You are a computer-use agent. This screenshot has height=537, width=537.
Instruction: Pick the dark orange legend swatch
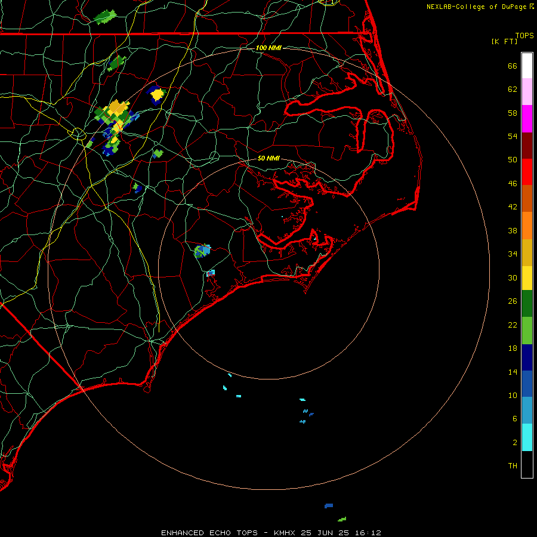[527, 198]
